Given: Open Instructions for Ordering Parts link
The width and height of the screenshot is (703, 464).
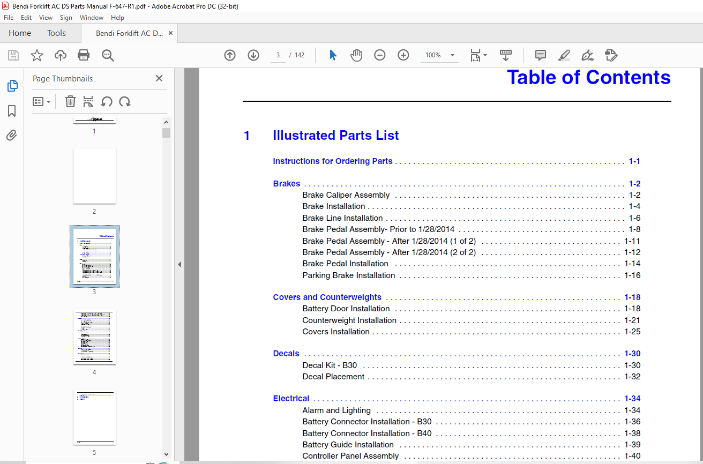Looking at the screenshot, I should 333,161.
